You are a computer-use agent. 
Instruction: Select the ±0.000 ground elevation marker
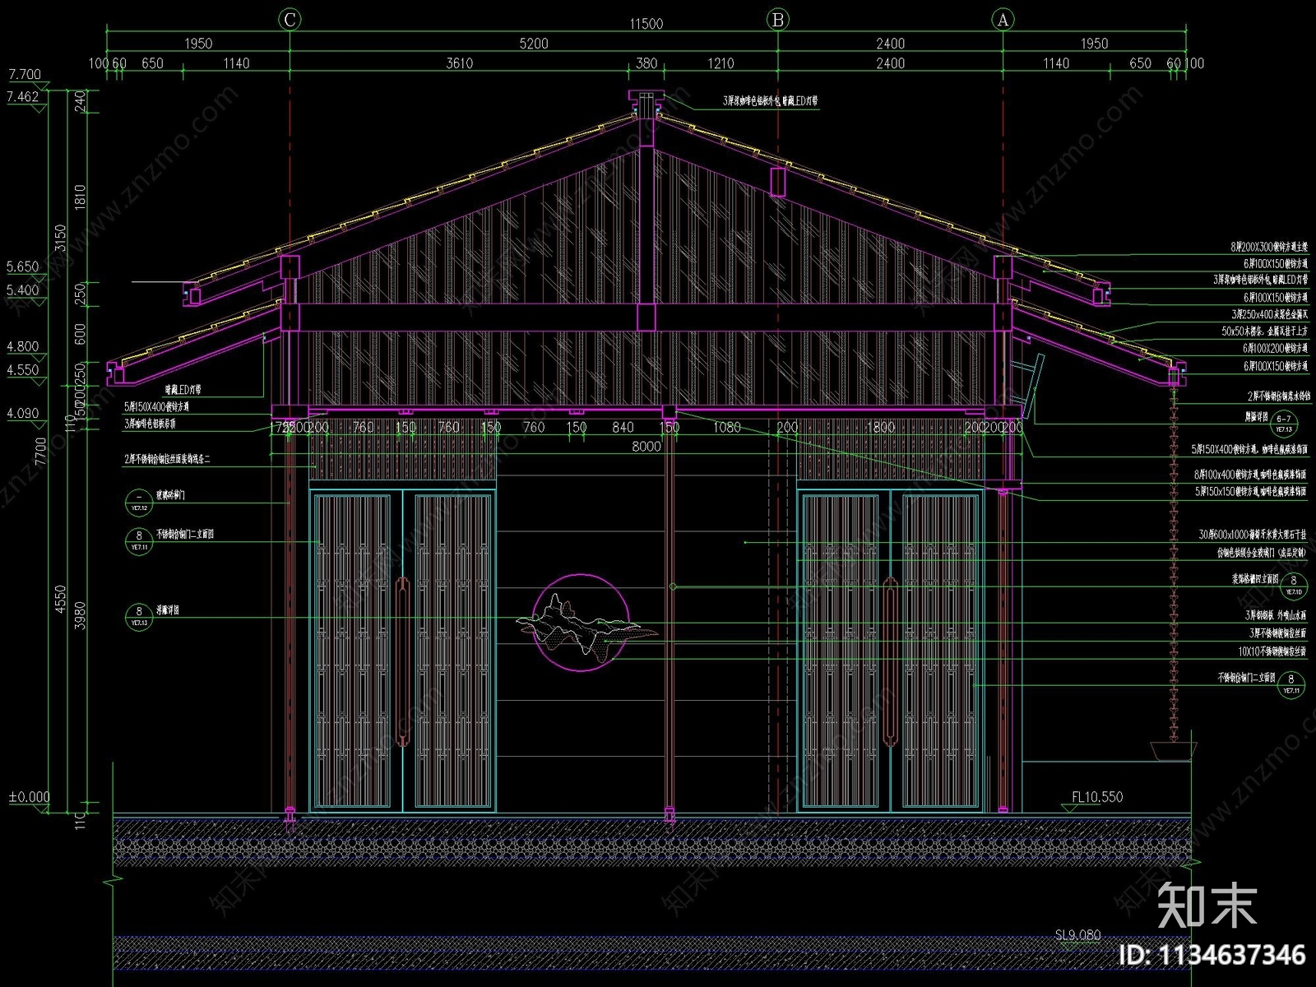coord(29,797)
